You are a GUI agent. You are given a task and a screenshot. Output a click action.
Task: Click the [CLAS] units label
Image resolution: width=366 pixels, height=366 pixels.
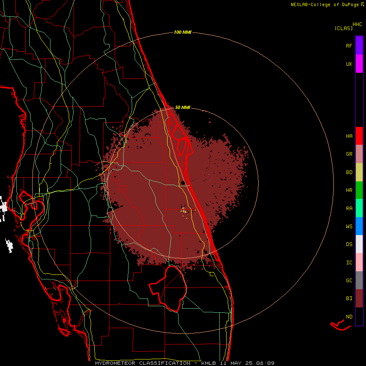(344, 28)
